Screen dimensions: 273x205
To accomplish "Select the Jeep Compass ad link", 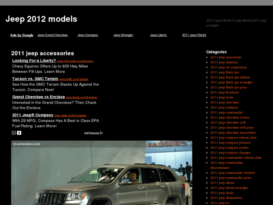I will pyautogui.click(x=87, y=35).
